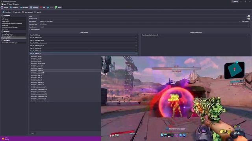Image resolution: width=252 pixels, height=141 pixels.
Task: Click the Sync Equipped cart icon
Action: coord(23,12)
